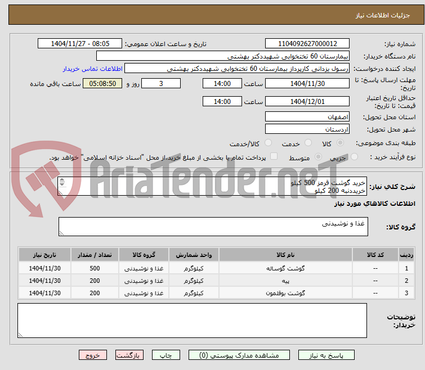Click the تعداد / مقدار column header

[x=95, y=255]
